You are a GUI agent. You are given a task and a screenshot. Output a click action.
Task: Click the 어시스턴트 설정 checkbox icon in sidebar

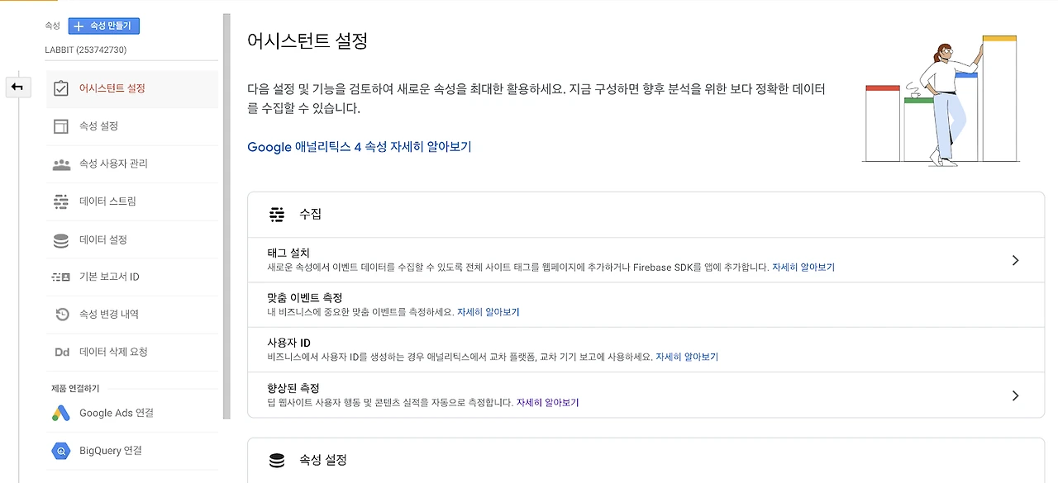point(60,88)
